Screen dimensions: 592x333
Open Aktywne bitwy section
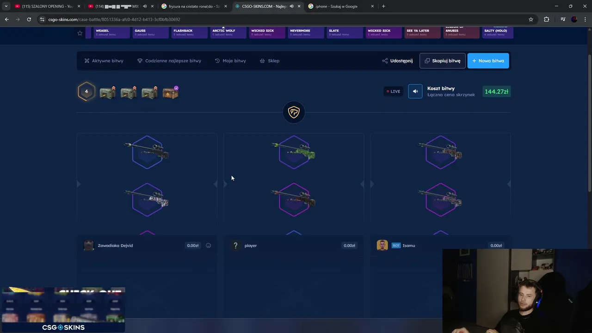104,61
